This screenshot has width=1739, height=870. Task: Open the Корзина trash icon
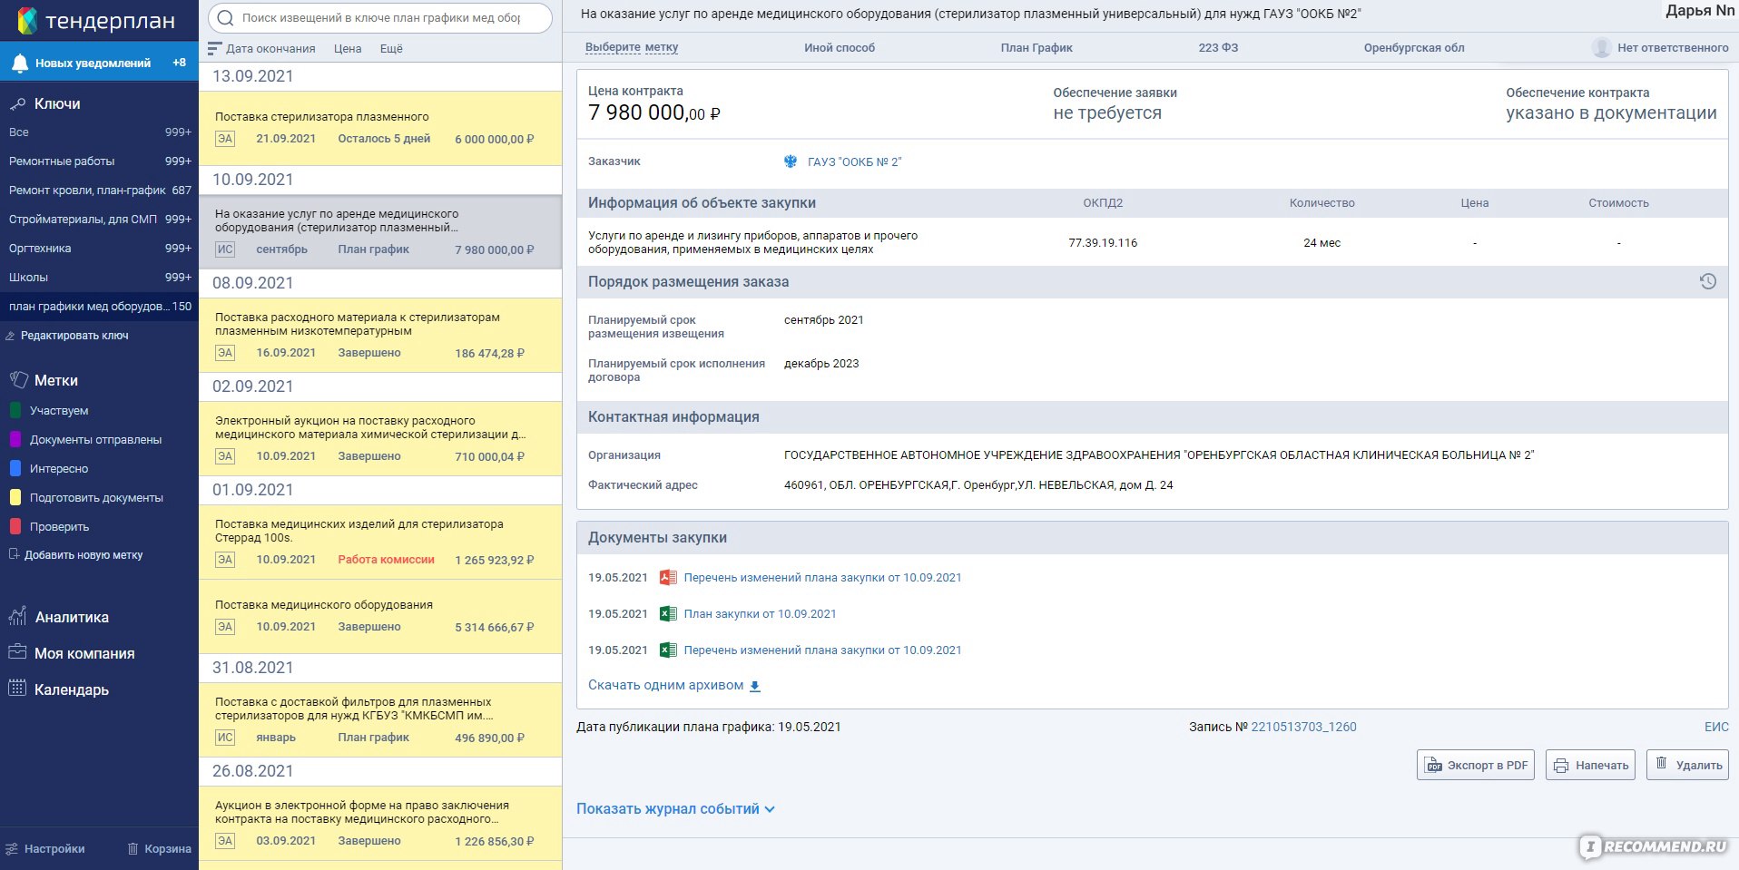(x=133, y=849)
